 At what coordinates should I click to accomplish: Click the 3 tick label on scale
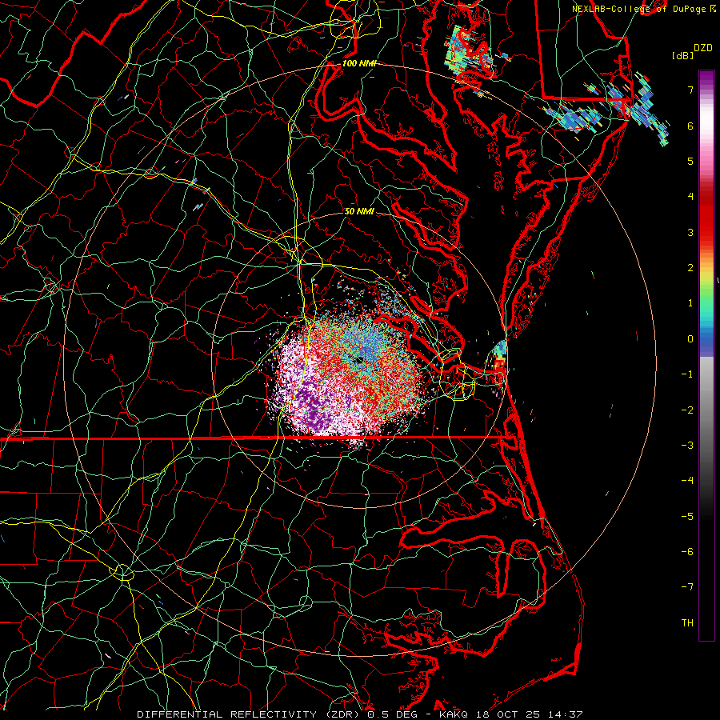(x=690, y=232)
